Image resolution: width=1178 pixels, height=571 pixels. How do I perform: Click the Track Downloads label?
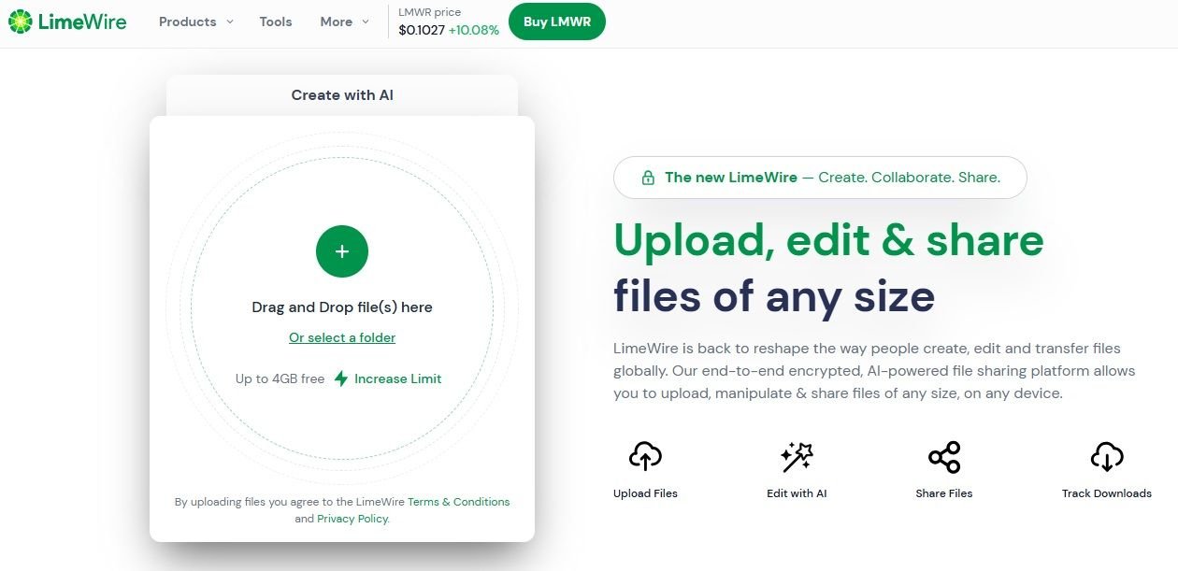(1107, 493)
